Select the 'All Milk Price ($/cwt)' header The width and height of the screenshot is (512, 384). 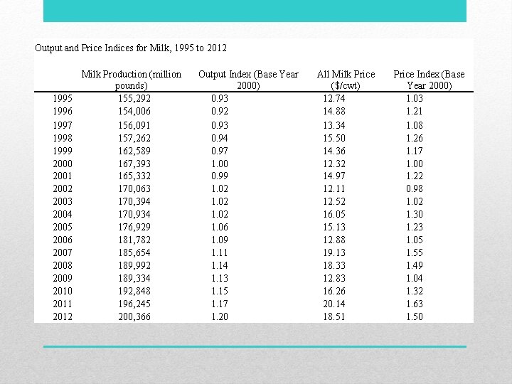coord(346,80)
